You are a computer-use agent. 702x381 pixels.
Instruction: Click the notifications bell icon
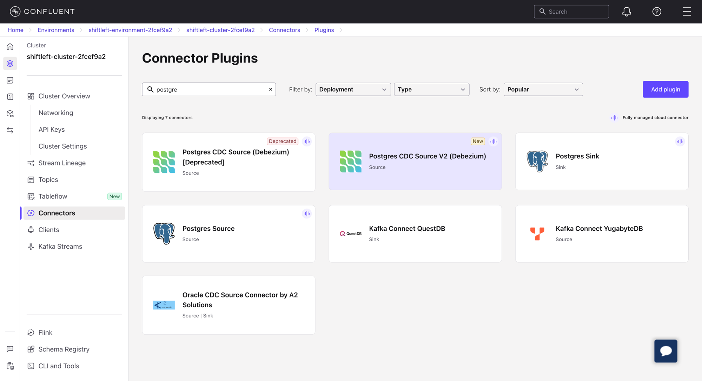[x=627, y=12]
